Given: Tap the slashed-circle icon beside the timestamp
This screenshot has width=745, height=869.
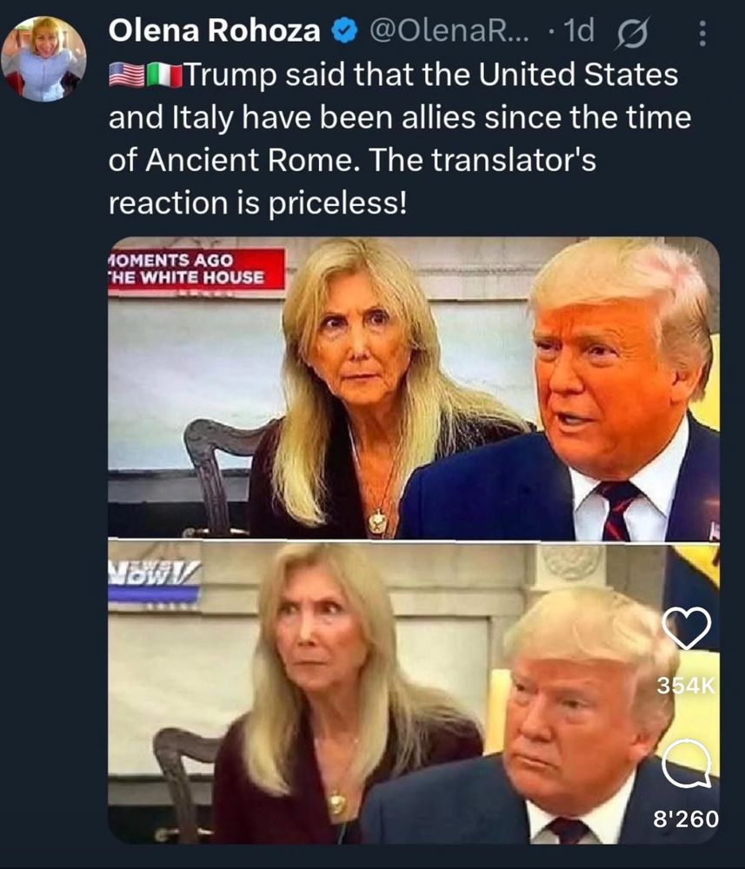Looking at the screenshot, I should (632, 35).
